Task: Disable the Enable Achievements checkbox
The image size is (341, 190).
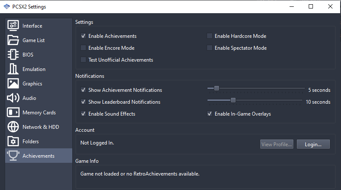Action: click(x=83, y=36)
